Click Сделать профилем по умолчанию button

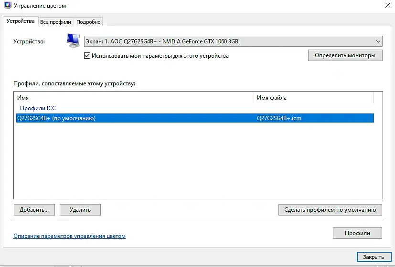(x=330, y=210)
